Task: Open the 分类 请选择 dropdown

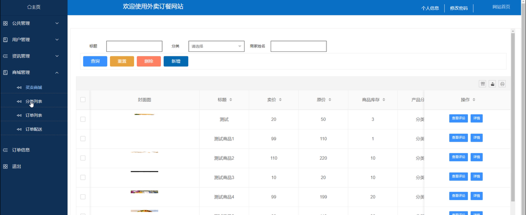Action: (216, 46)
